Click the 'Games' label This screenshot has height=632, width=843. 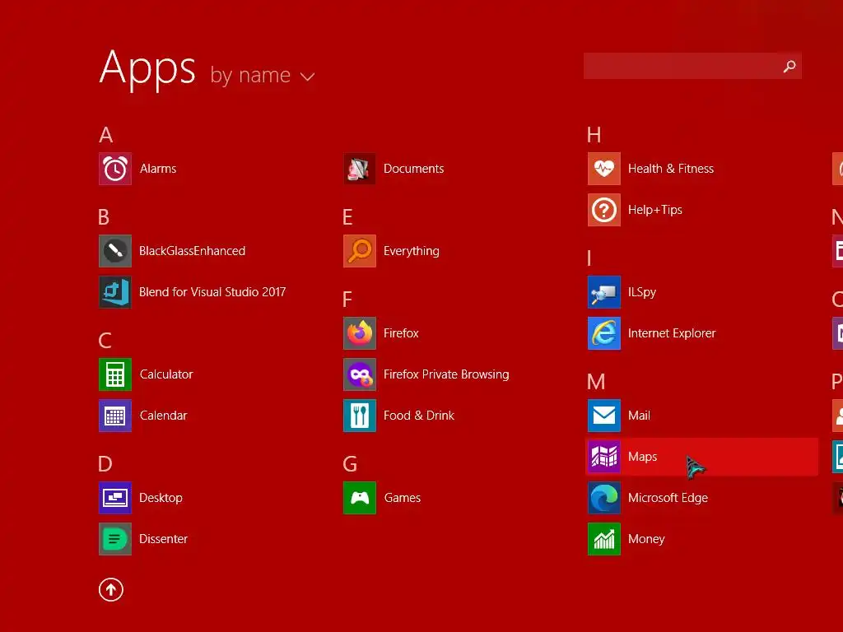tap(402, 498)
